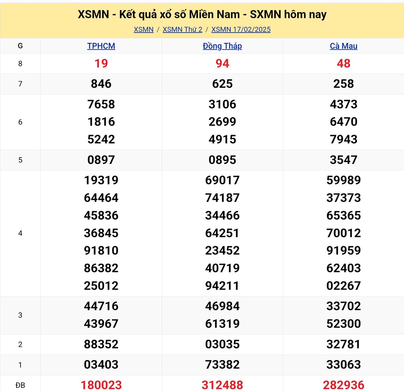The height and width of the screenshot is (391, 404).
Task: Open the XSMN breadcrumb link
Action: [x=144, y=29]
